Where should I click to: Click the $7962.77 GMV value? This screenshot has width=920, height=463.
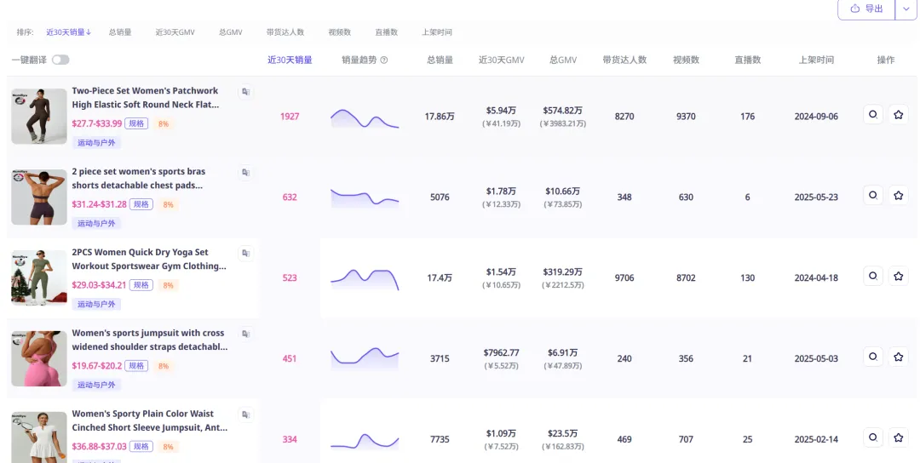click(501, 353)
